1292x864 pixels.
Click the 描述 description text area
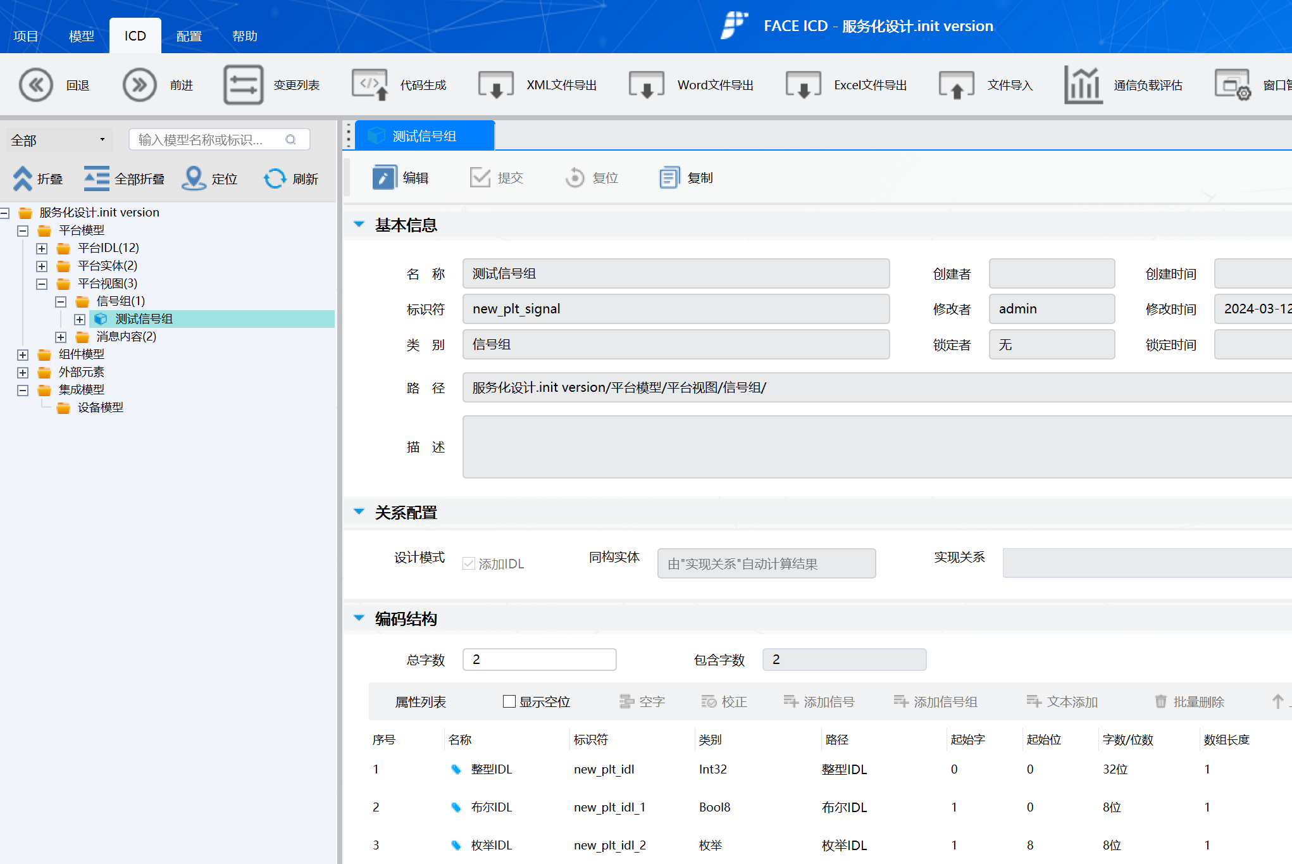[x=877, y=447]
